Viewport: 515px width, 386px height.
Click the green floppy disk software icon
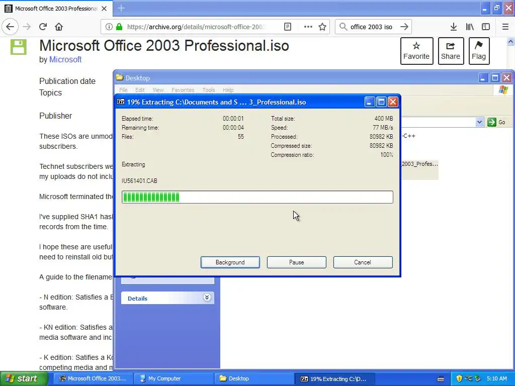click(x=19, y=47)
